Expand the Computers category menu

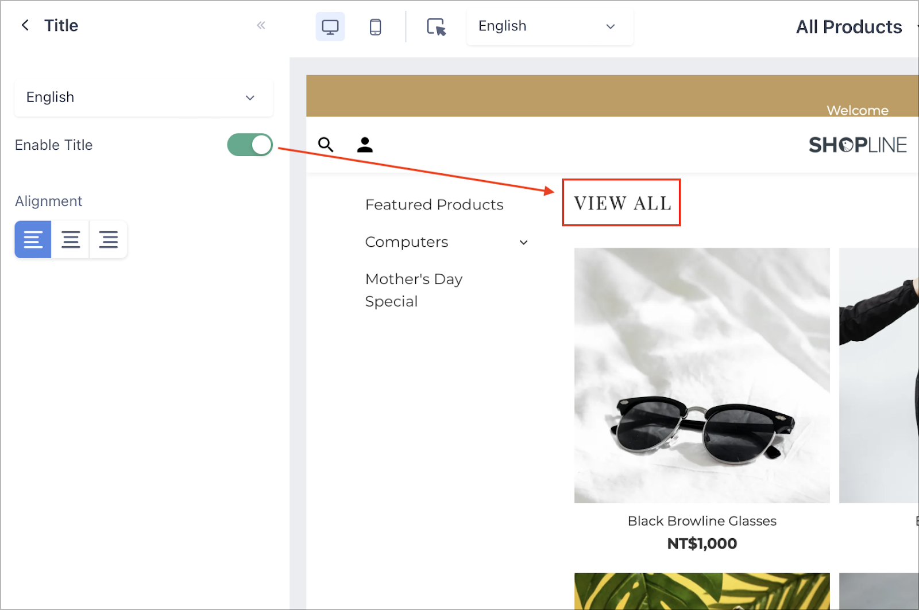pos(523,242)
